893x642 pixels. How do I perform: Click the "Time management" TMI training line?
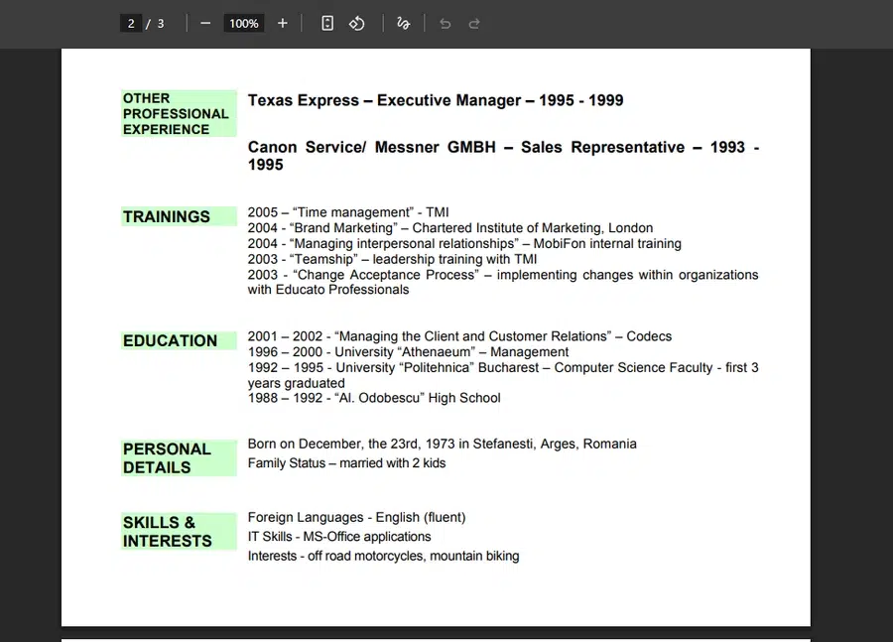[348, 212]
